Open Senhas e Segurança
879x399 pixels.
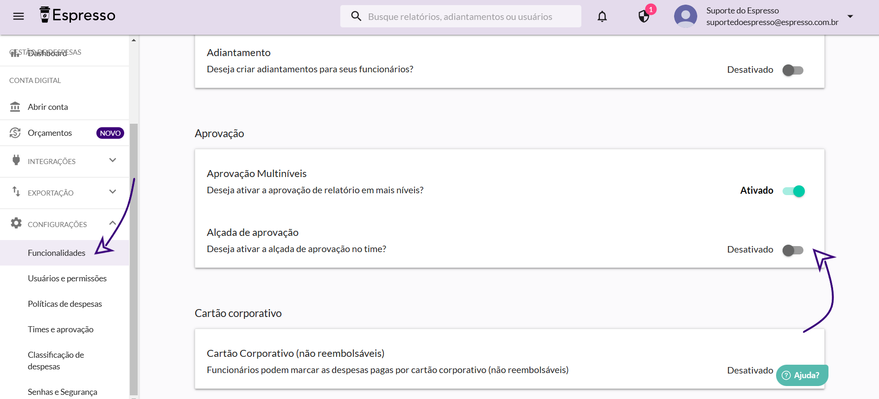64,392
